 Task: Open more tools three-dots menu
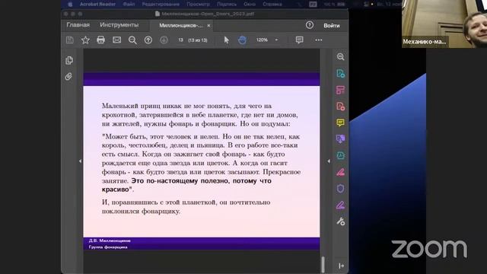pyautogui.click(x=319, y=40)
